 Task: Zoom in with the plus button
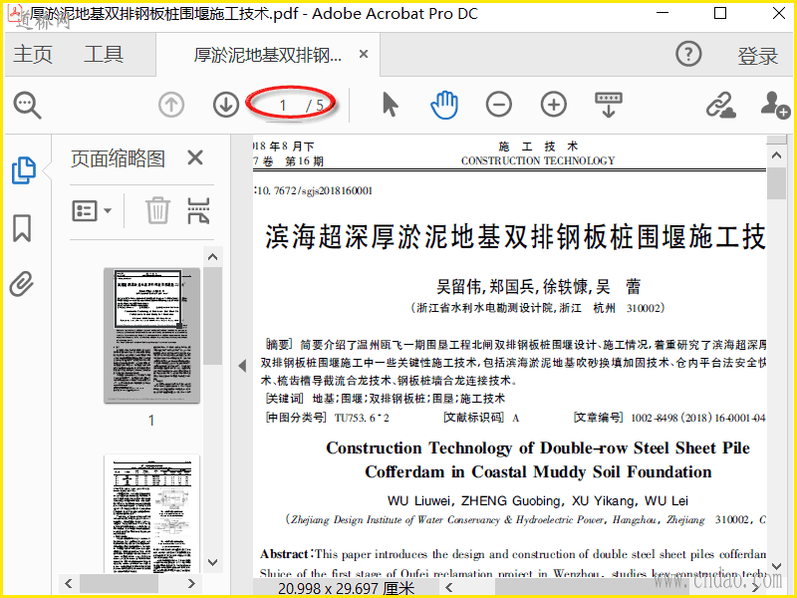(x=554, y=105)
